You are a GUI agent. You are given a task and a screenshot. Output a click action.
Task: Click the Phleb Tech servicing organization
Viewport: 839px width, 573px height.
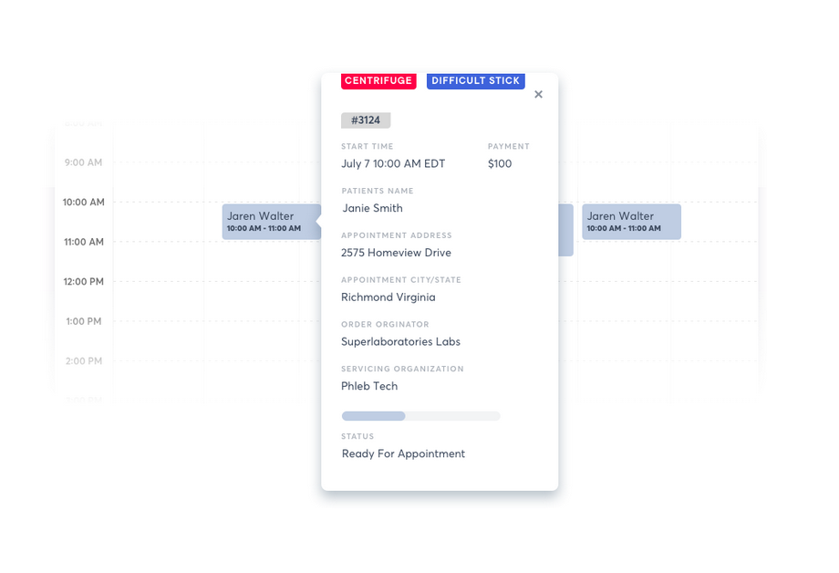tap(369, 386)
